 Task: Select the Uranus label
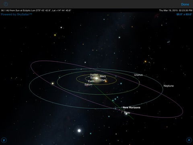pos(138,75)
